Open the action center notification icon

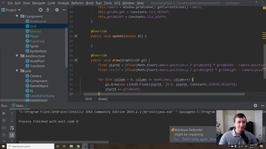261,146
